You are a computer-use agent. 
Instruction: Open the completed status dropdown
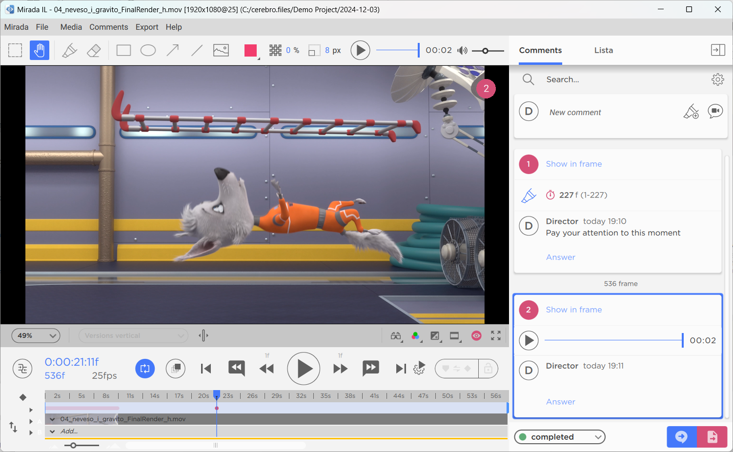coord(560,437)
